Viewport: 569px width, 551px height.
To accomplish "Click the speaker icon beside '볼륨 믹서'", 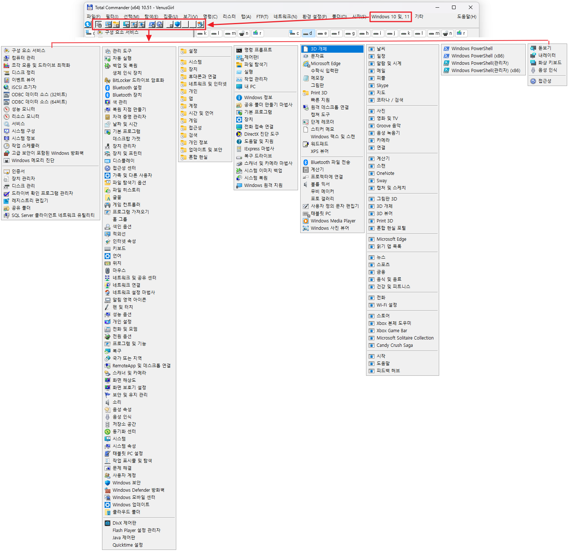I will click(x=306, y=184).
